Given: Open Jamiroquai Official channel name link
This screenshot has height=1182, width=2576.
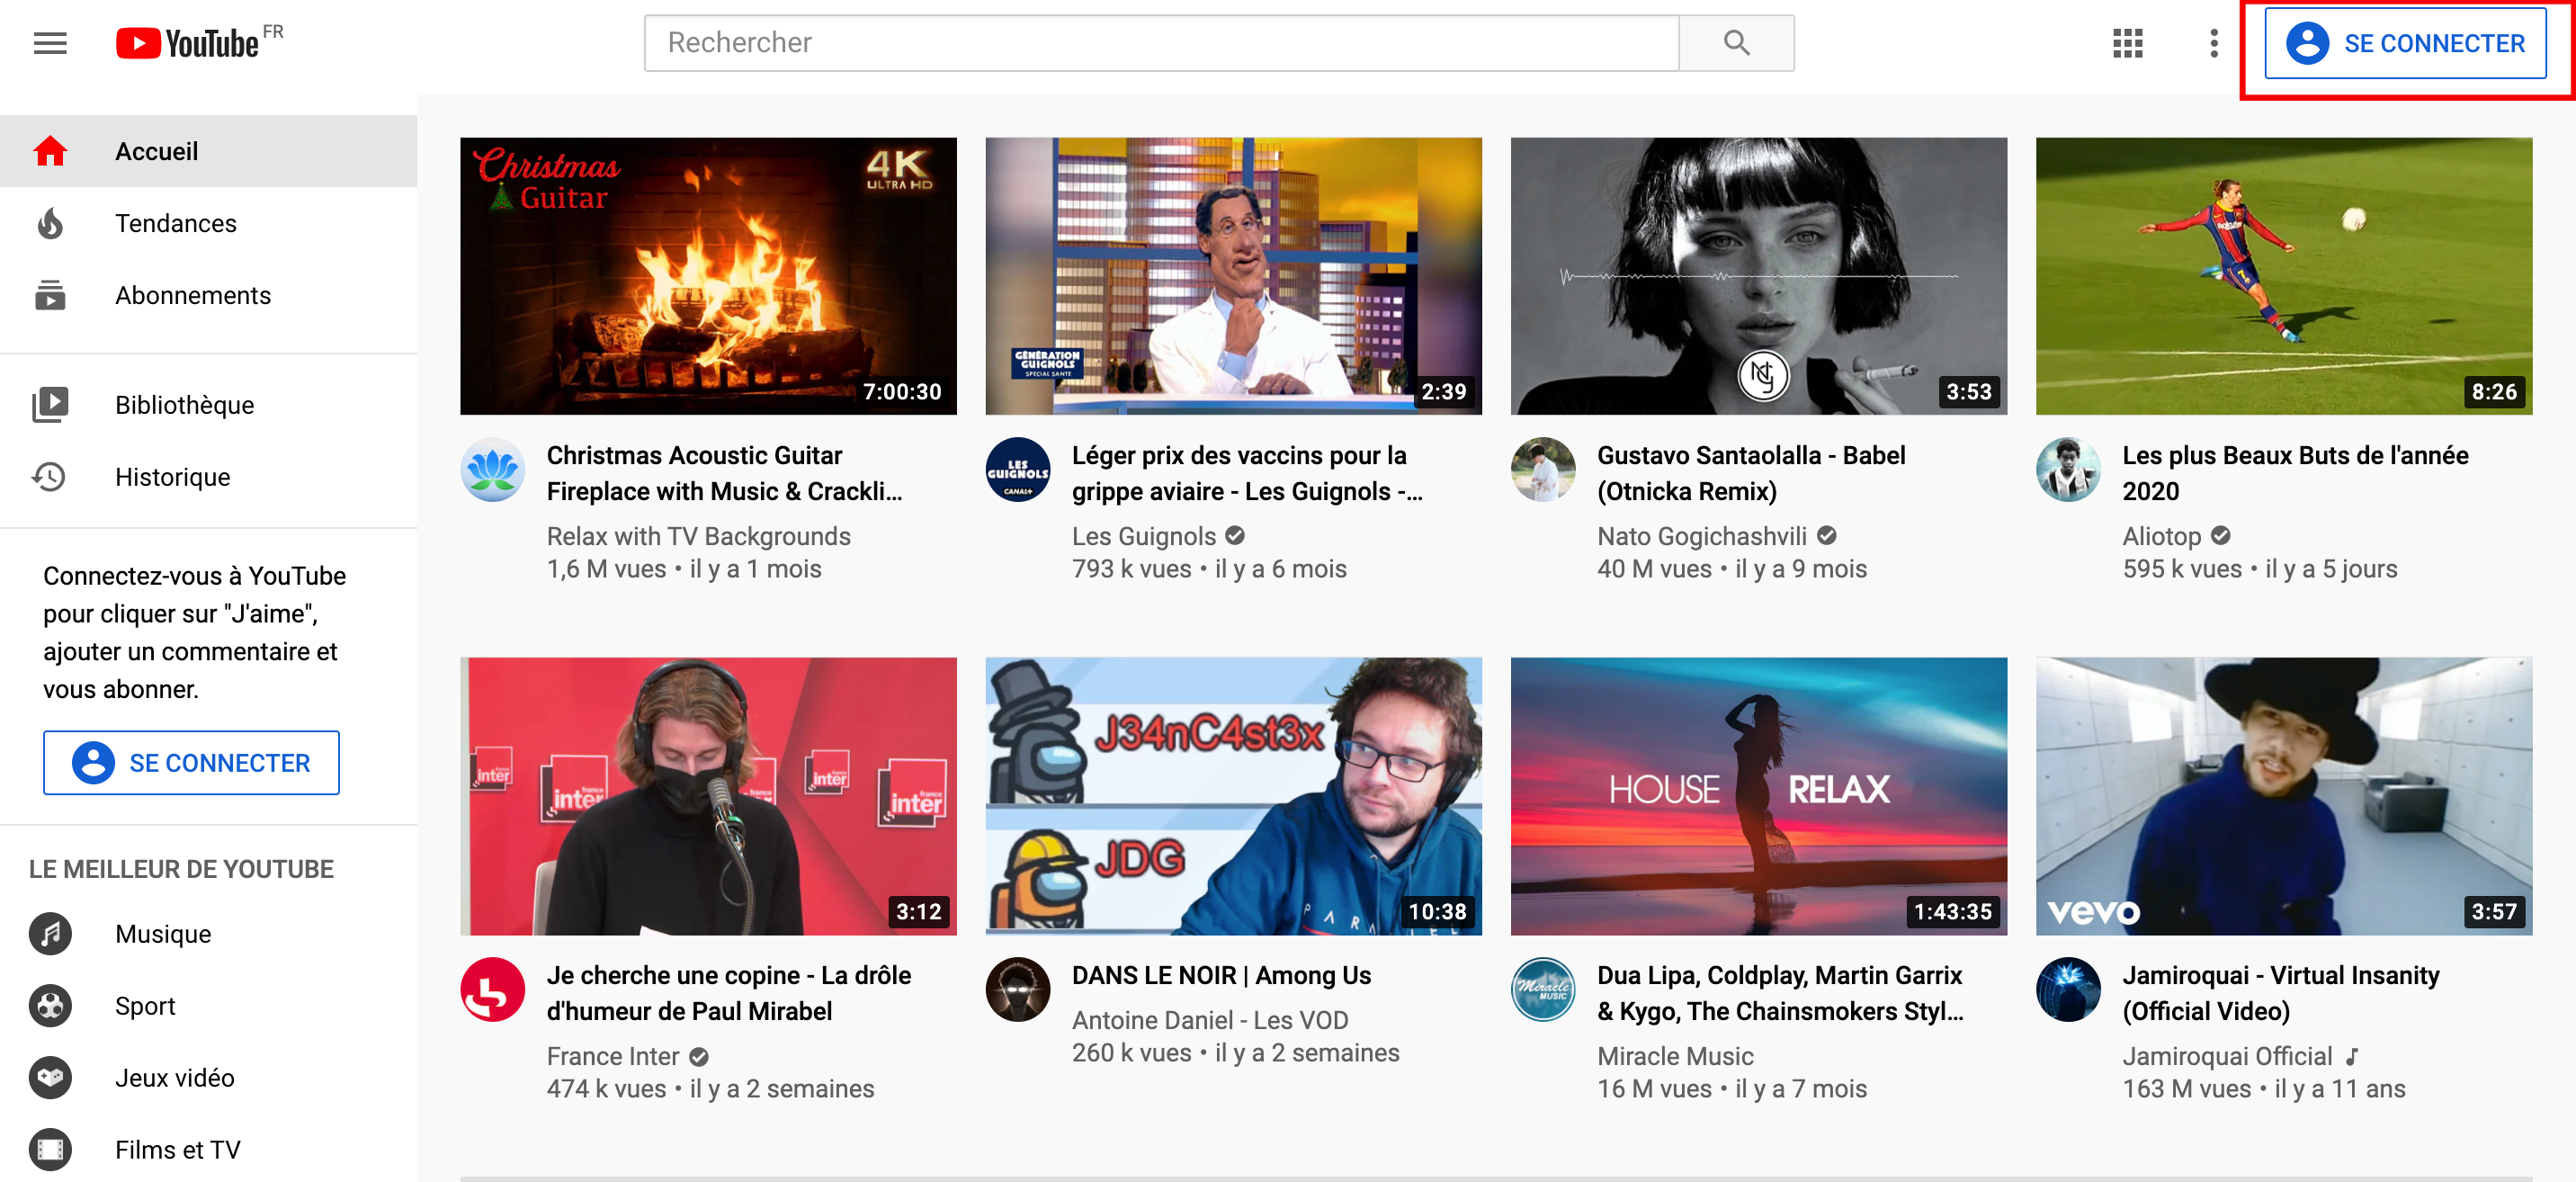Looking at the screenshot, I should click(x=2227, y=1056).
